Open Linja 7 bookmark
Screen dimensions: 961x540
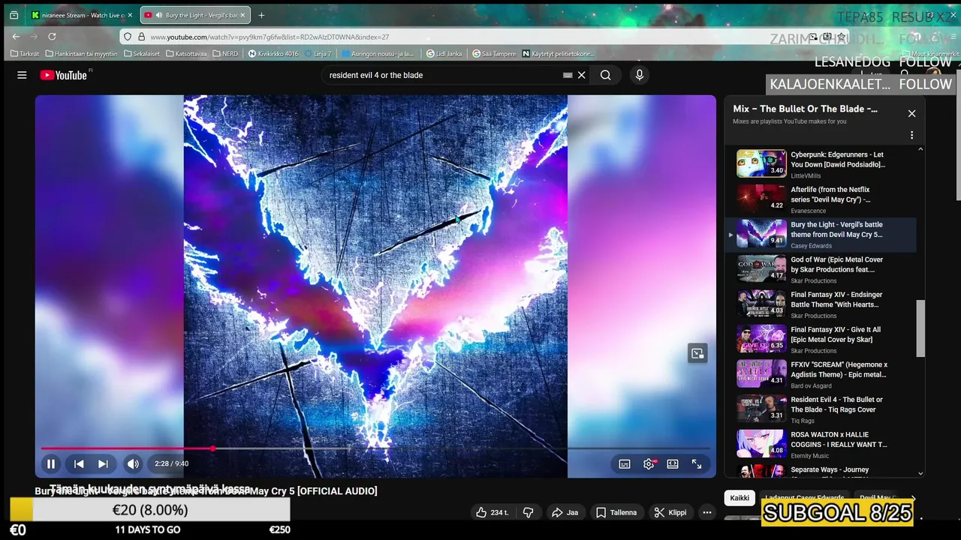(x=318, y=54)
